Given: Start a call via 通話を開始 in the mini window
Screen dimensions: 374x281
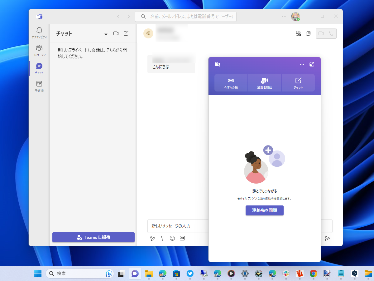Looking at the screenshot, I should pos(264,83).
